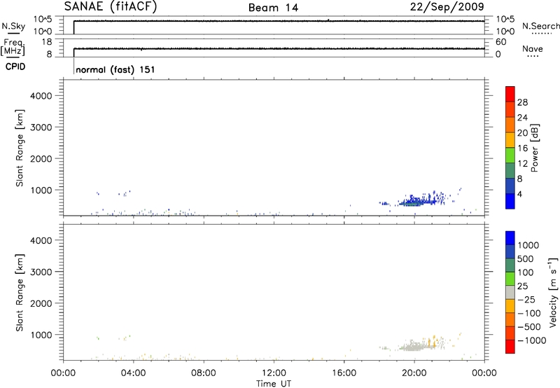
Task: Click the "N.Sky" legend label
Action: (x=13, y=26)
